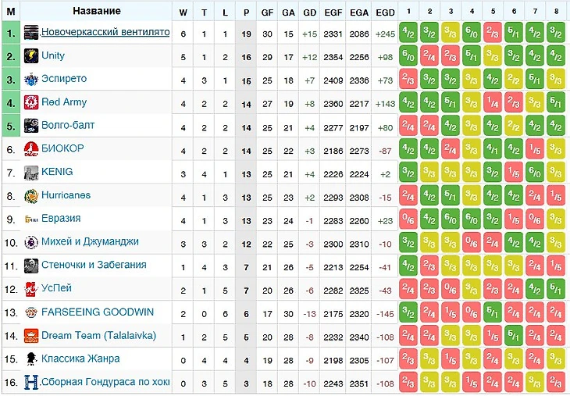Click the Unity team logo icon
This screenshot has width=570, height=396.
click(x=31, y=56)
